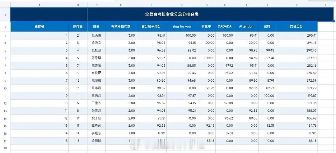Image resolution: width=336 pixels, height=153 pixels.
Task: Select the Attention score cell 98.98
Action: pos(246,50)
